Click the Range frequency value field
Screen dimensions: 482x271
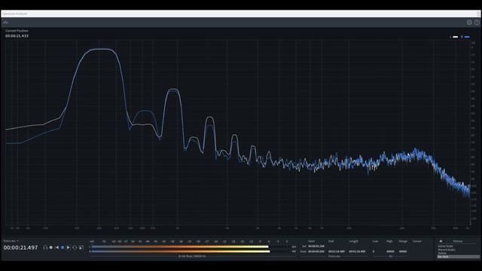[x=403, y=251]
